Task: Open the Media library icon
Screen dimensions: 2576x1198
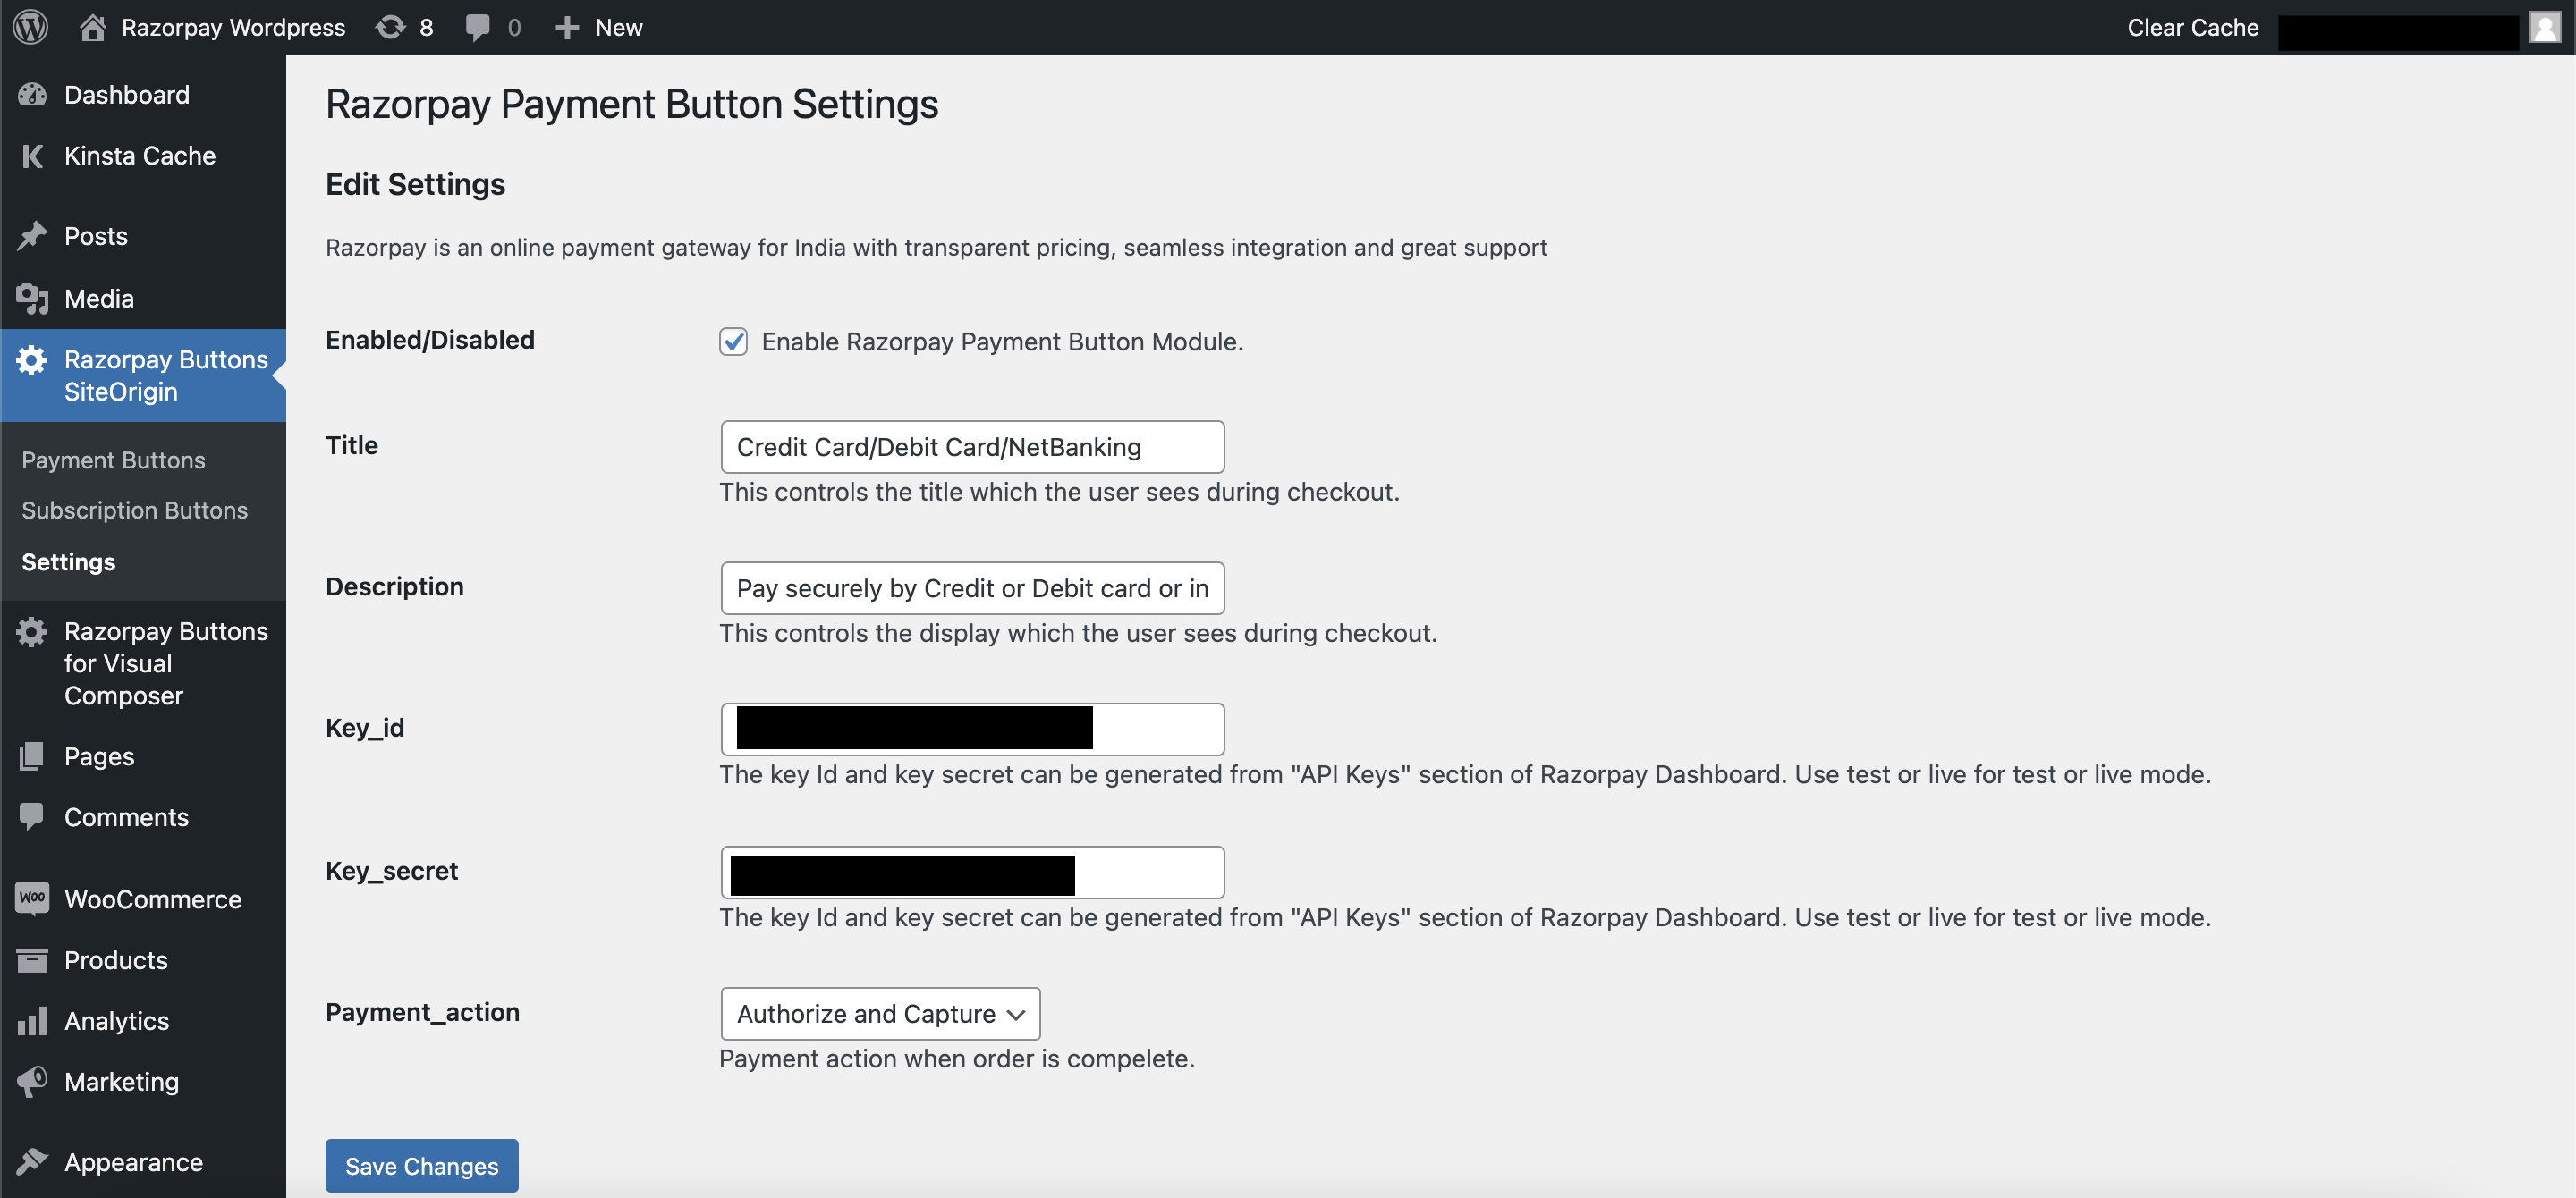Action: tap(32, 298)
